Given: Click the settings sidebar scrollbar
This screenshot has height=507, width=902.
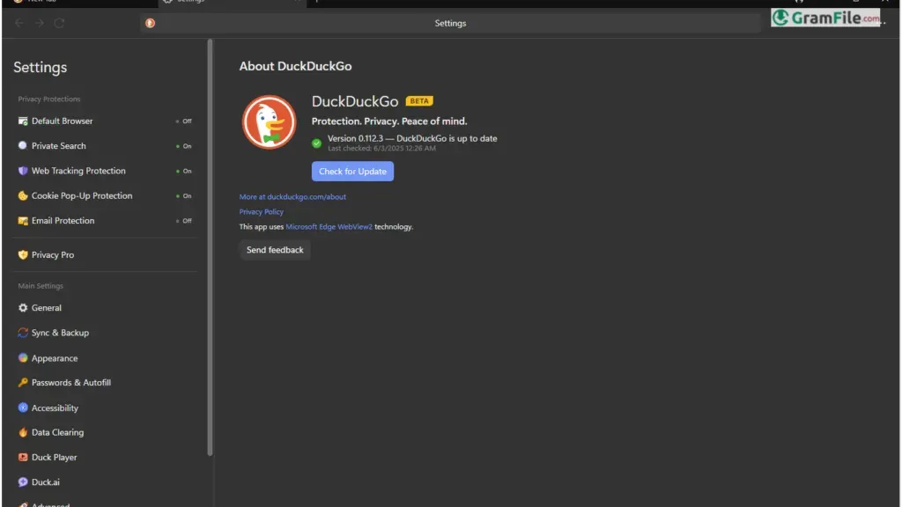Looking at the screenshot, I should [x=210, y=247].
